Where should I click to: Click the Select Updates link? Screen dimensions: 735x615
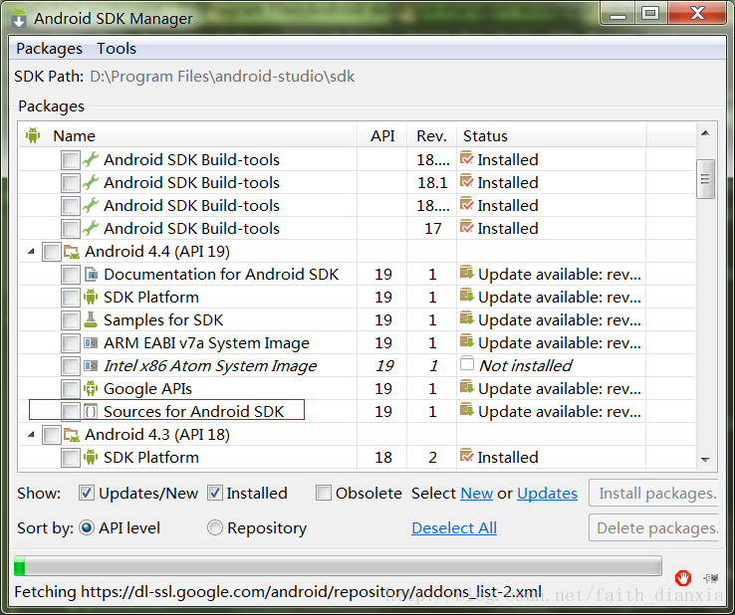547,494
